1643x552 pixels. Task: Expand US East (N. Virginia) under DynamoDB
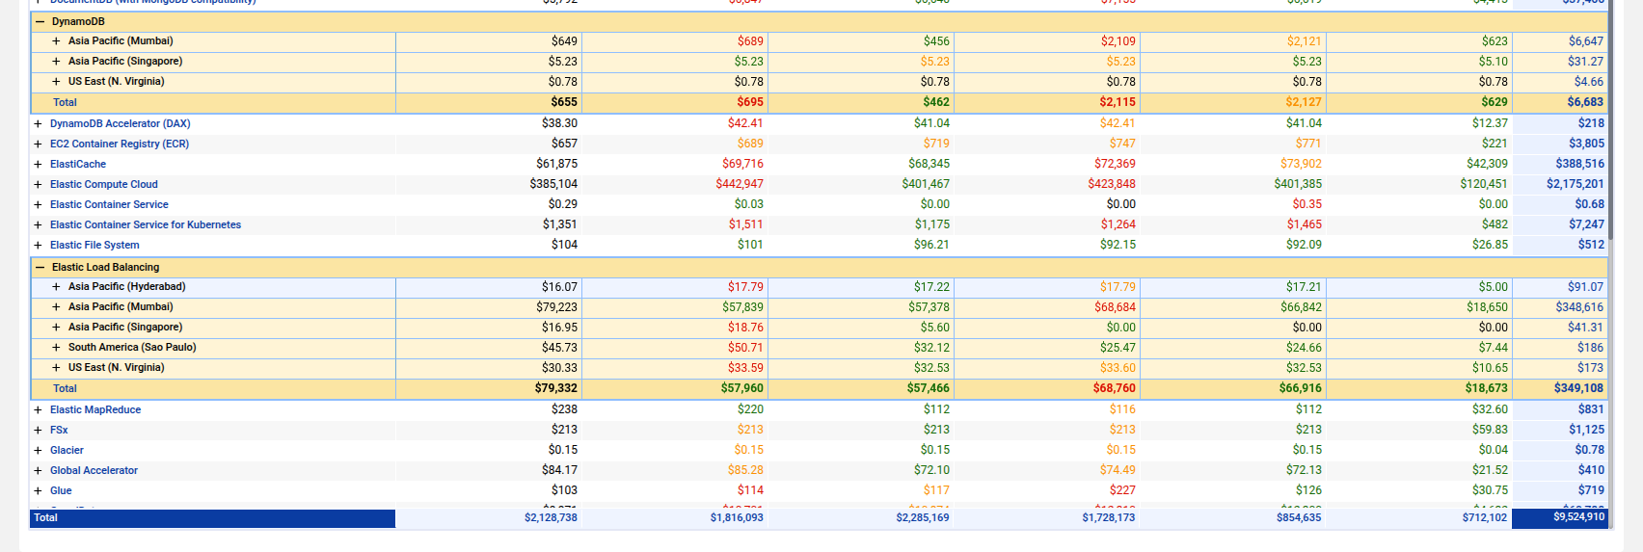pyautogui.click(x=56, y=82)
